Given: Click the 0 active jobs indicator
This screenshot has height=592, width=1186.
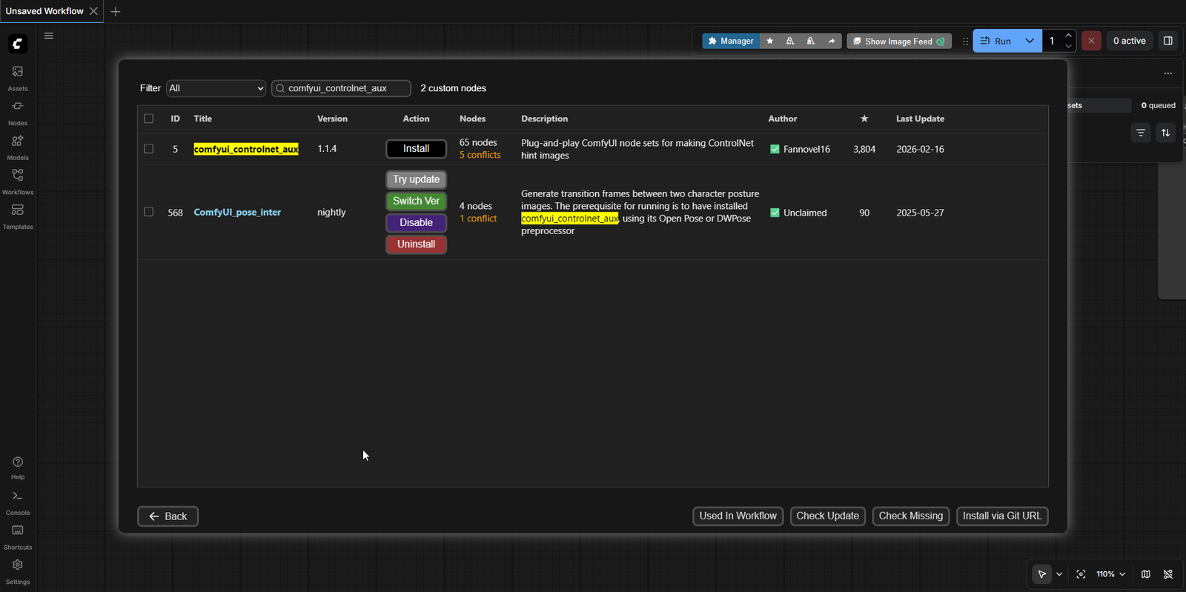Looking at the screenshot, I should 1129,41.
